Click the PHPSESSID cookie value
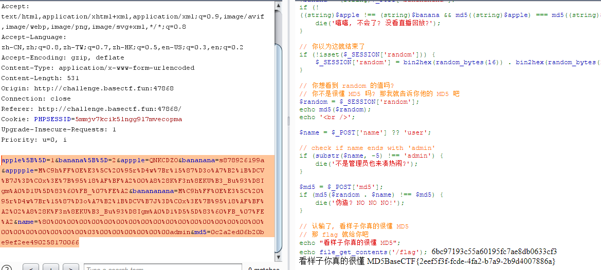This screenshot has width=601, height=270. pos(108,119)
